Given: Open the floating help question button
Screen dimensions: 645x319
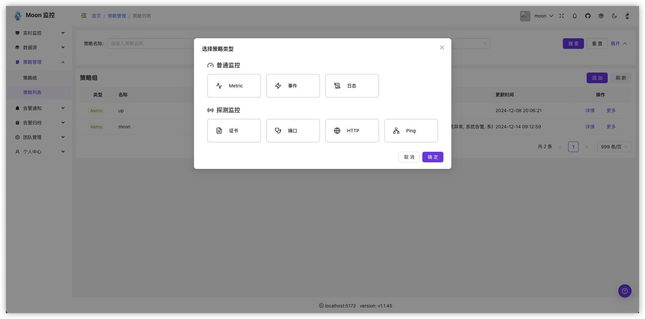Looking at the screenshot, I should [625, 291].
